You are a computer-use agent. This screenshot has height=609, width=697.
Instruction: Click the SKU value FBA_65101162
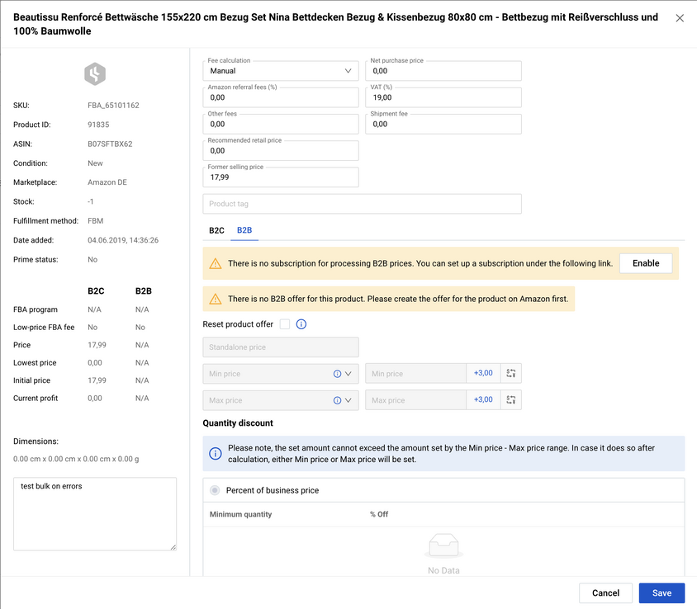[113, 106]
